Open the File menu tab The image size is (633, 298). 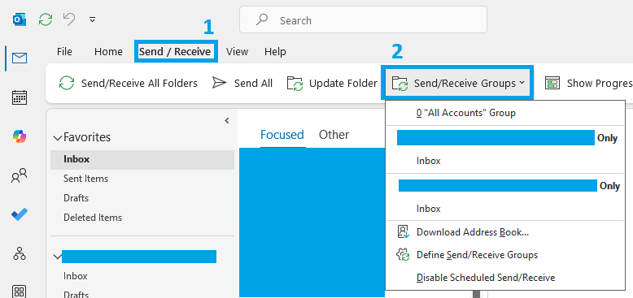[64, 51]
